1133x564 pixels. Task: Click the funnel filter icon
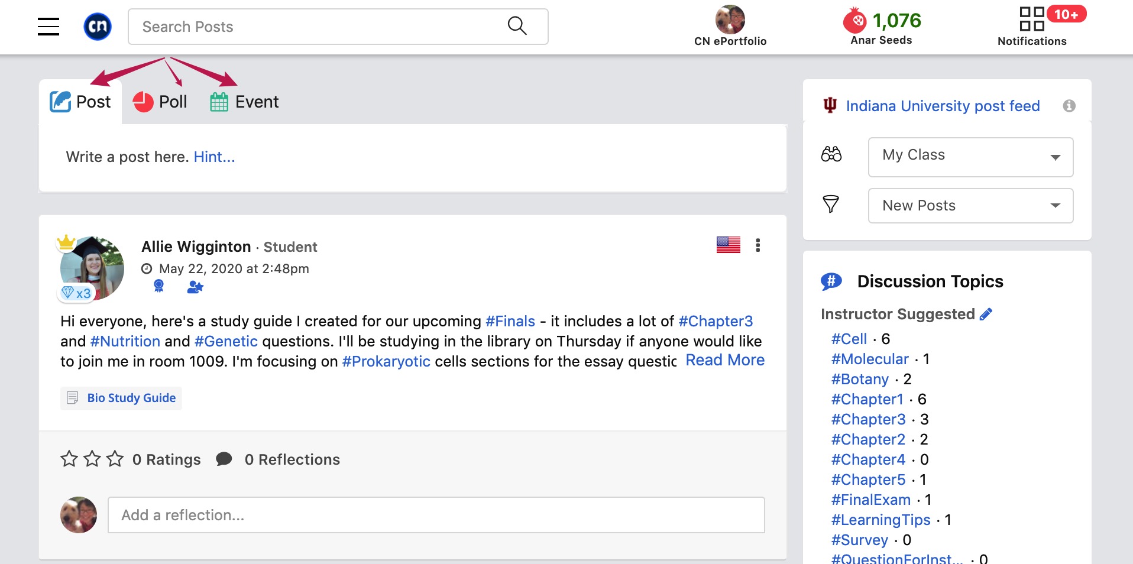[x=831, y=204]
